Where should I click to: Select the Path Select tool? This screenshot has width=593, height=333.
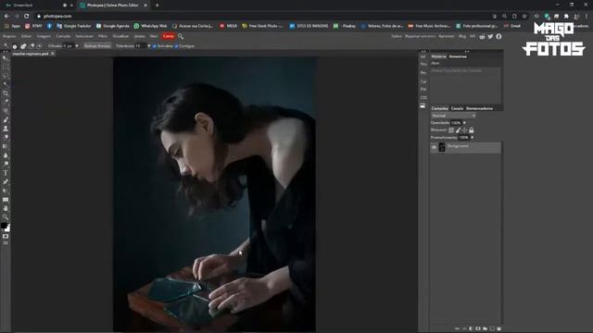(x=6, y=191)
